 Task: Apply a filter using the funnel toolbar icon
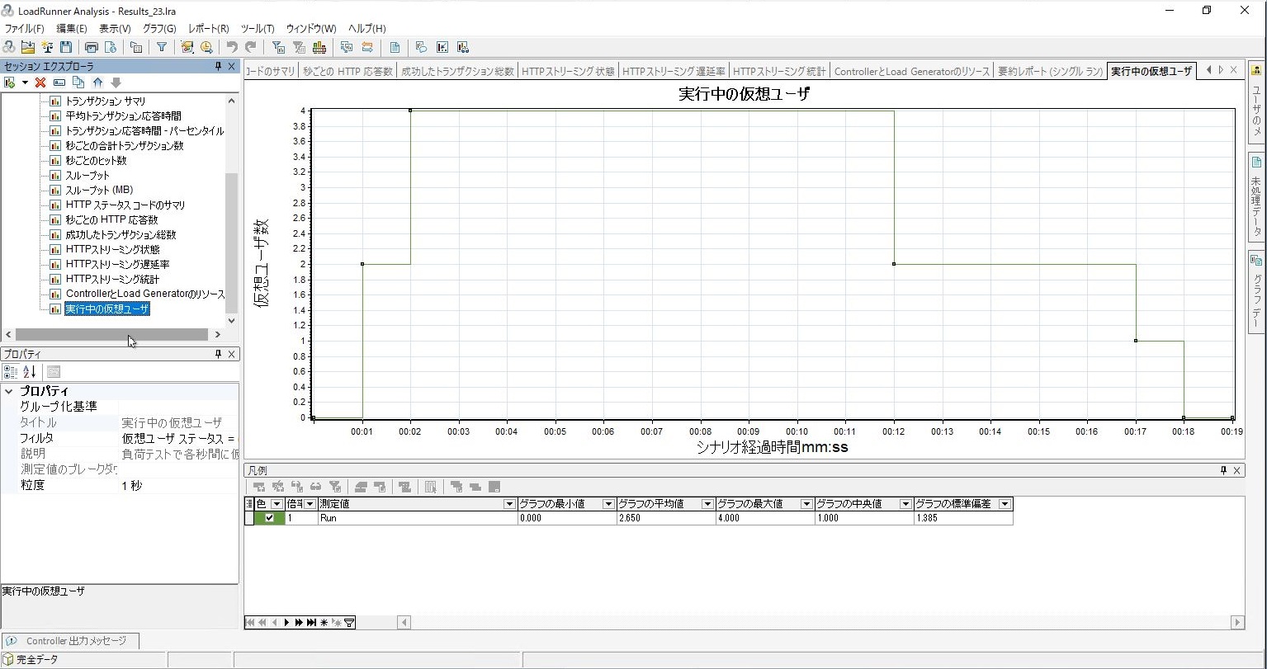click(x=162, y=47)
